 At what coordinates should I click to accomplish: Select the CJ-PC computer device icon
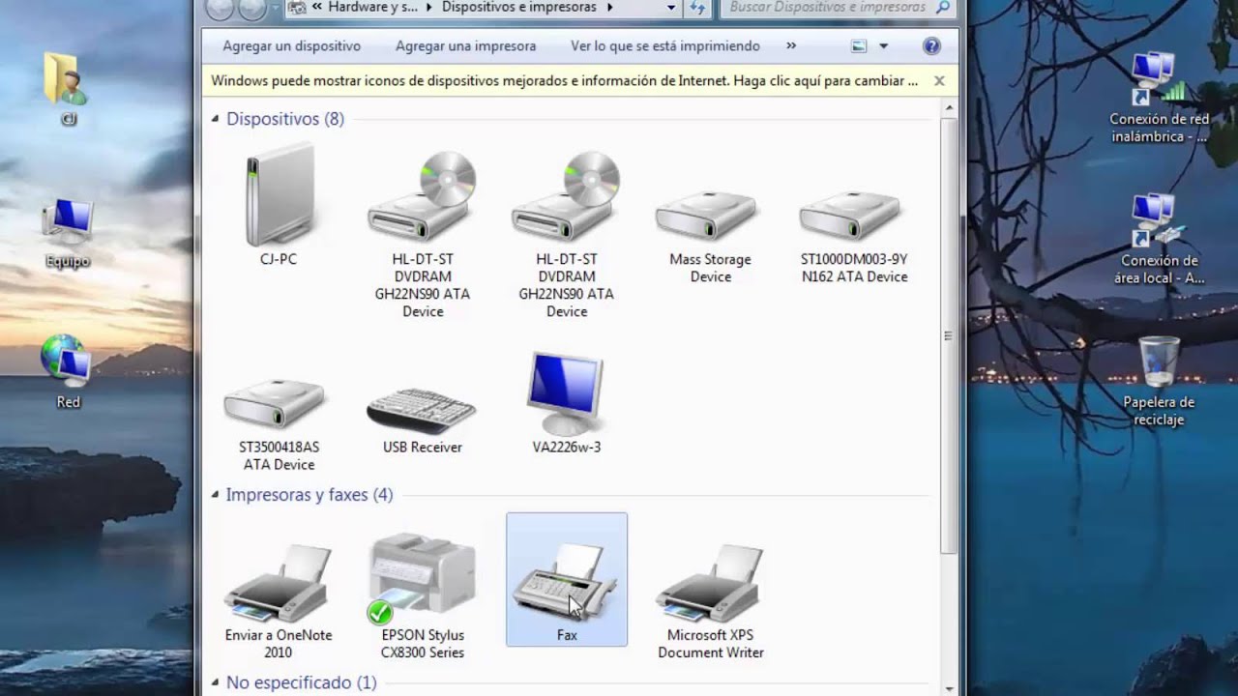[x=279, y=195]
